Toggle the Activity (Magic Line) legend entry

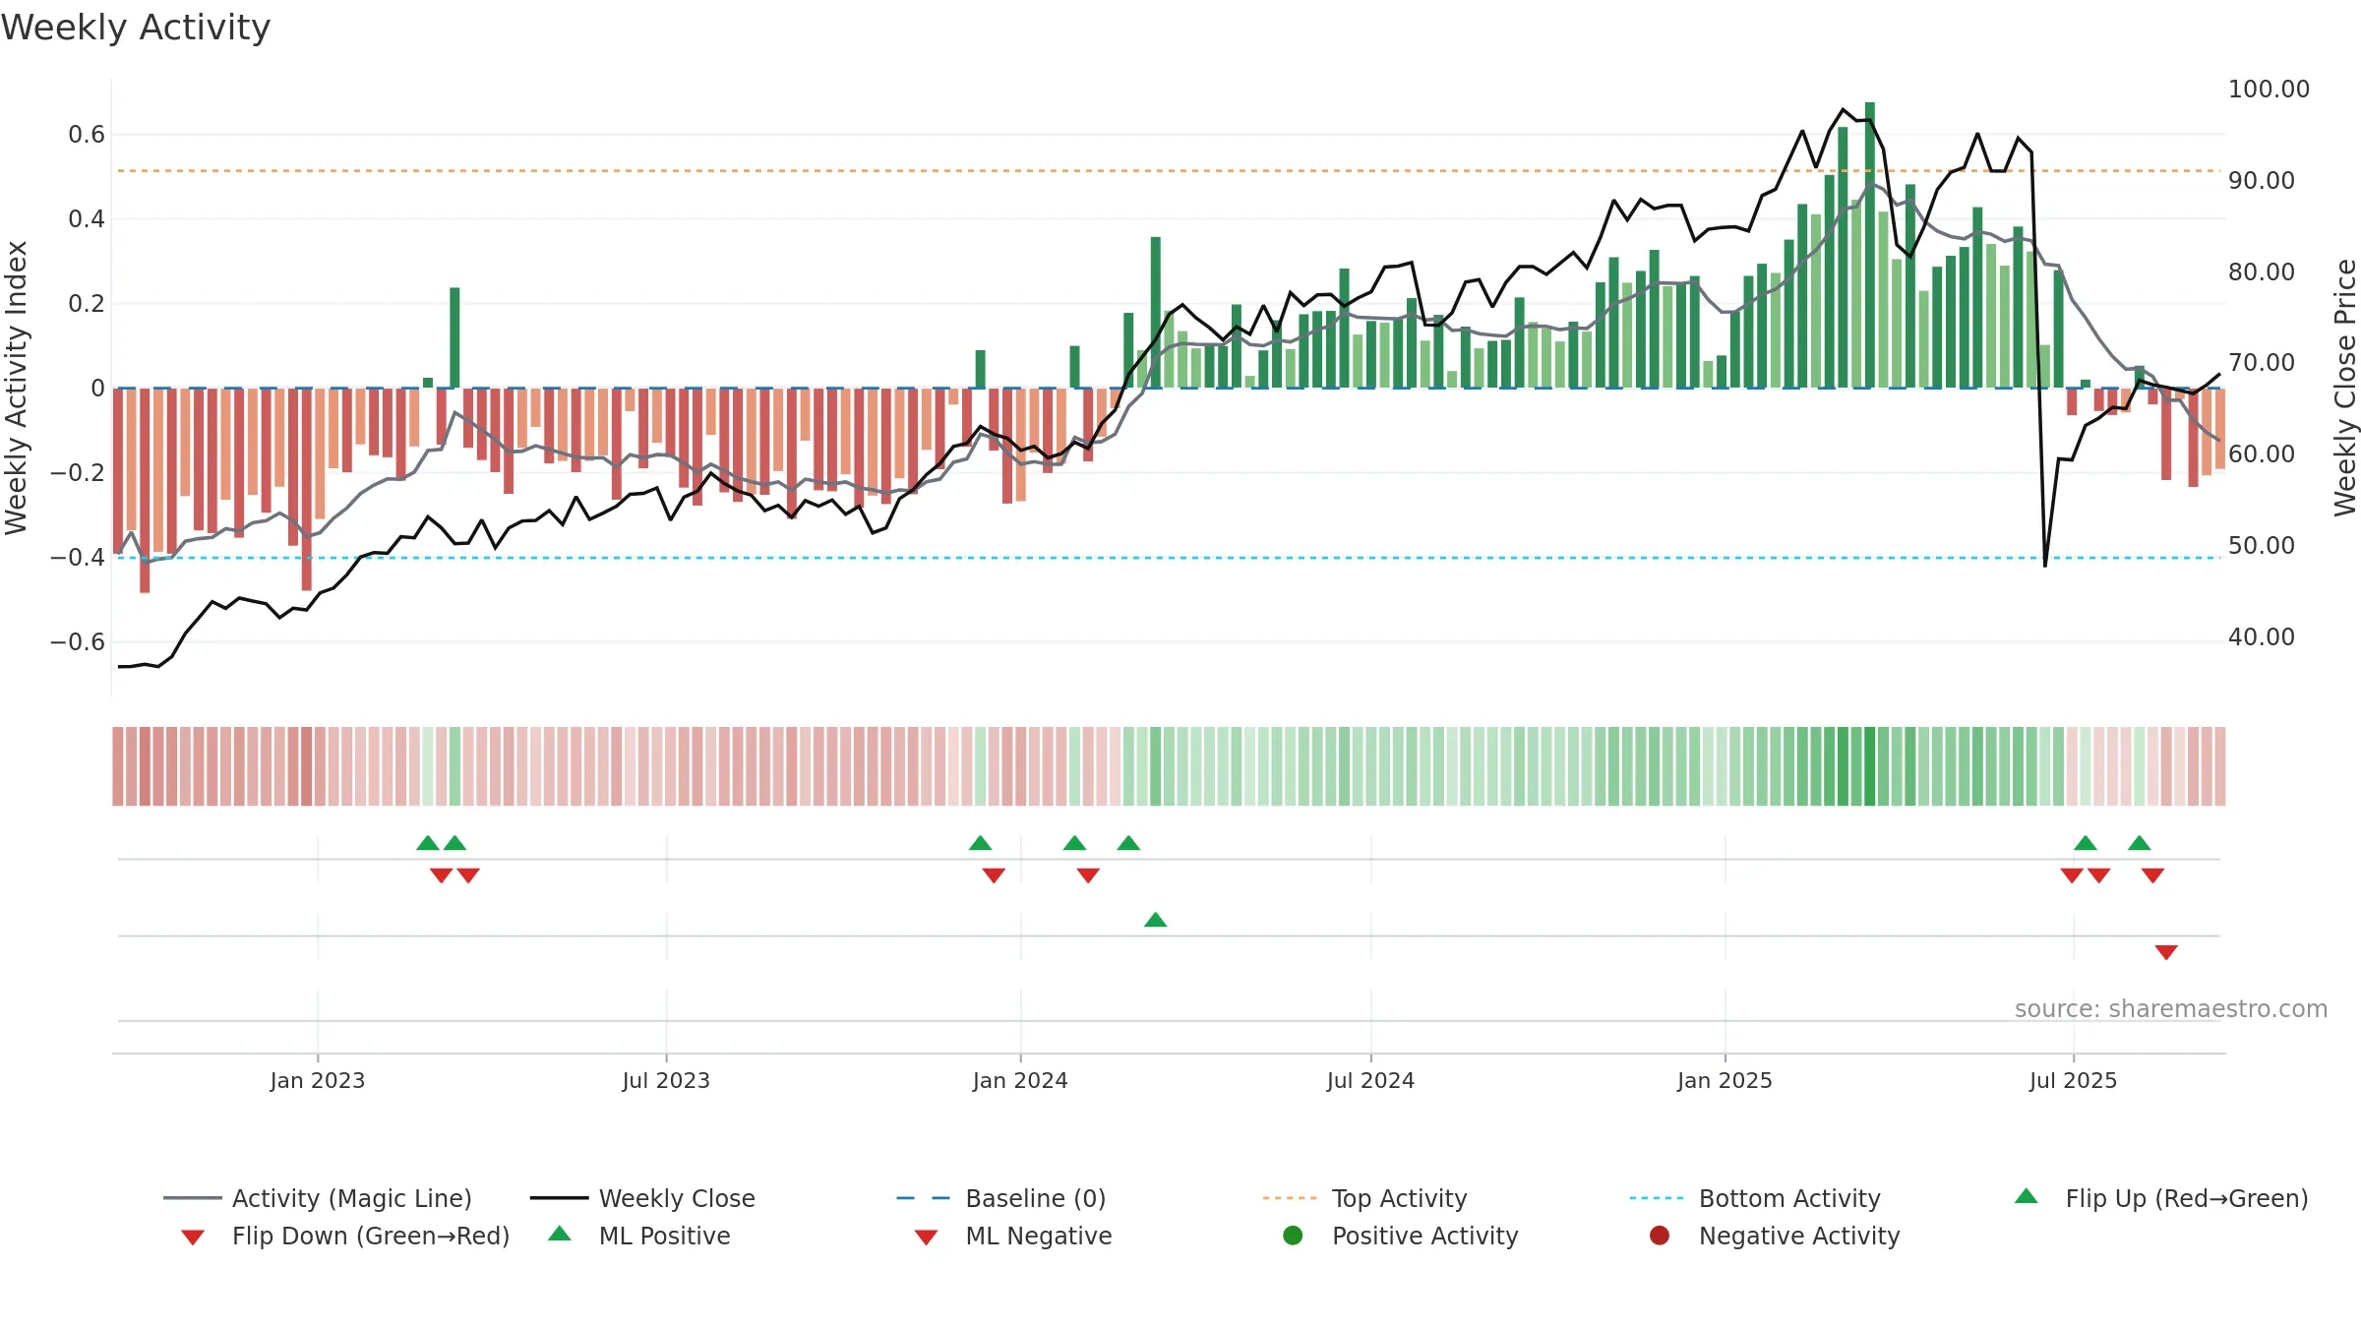(318, 1198)
